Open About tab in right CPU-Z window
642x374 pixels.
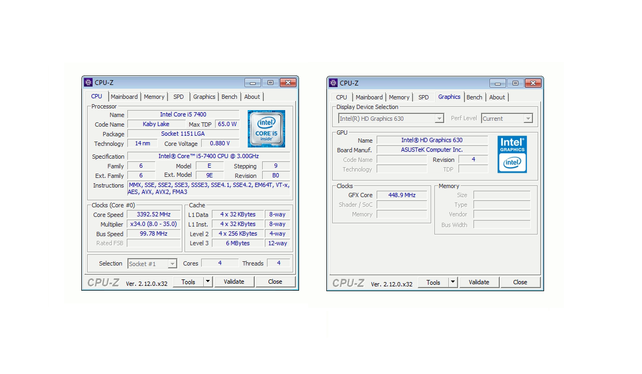click(x=497, y=97)
